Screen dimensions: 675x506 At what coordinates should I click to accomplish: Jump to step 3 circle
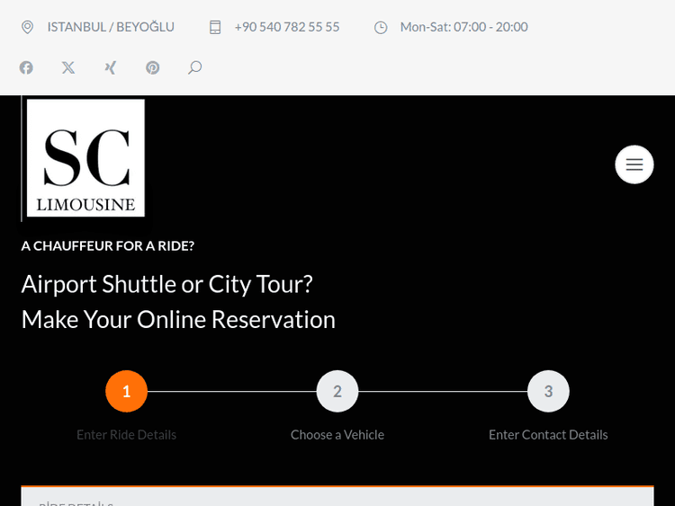[x=548, y=391]
